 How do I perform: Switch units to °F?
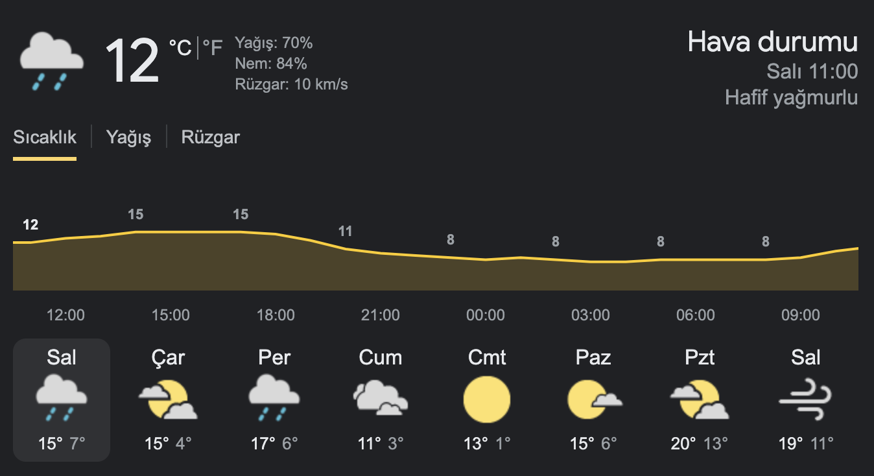[213, 47]
